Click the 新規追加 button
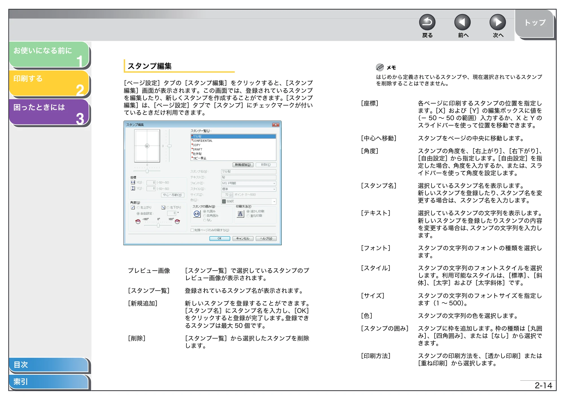This screenshot has width=565, height=399. 243,165
